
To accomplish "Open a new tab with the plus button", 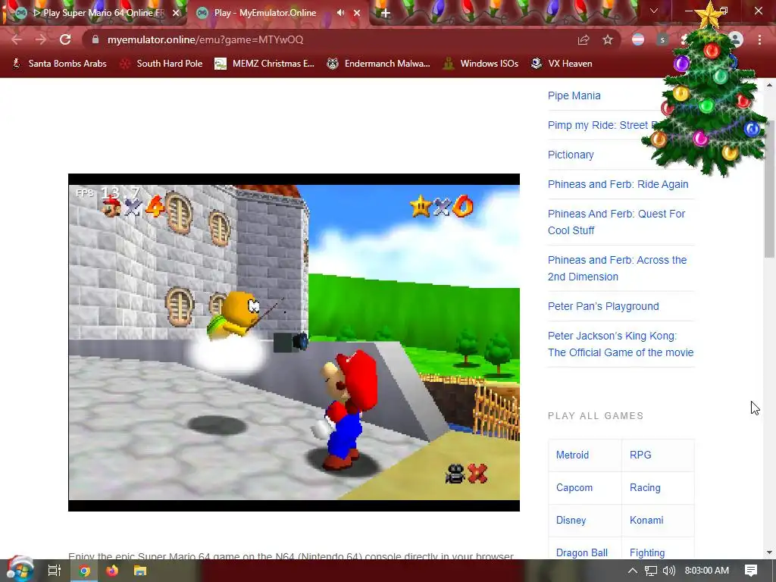I will coord(386,14).
